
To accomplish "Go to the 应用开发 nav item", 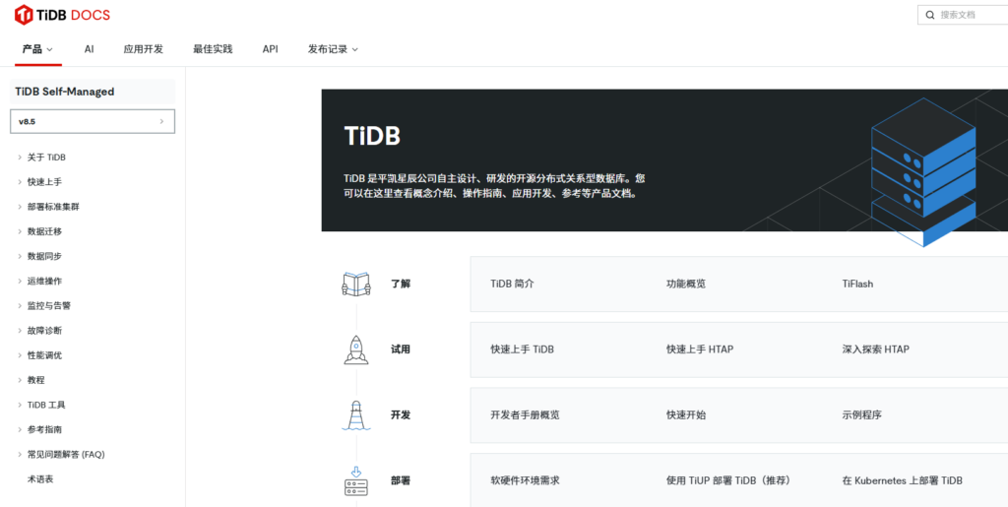I will pos(144,49).
